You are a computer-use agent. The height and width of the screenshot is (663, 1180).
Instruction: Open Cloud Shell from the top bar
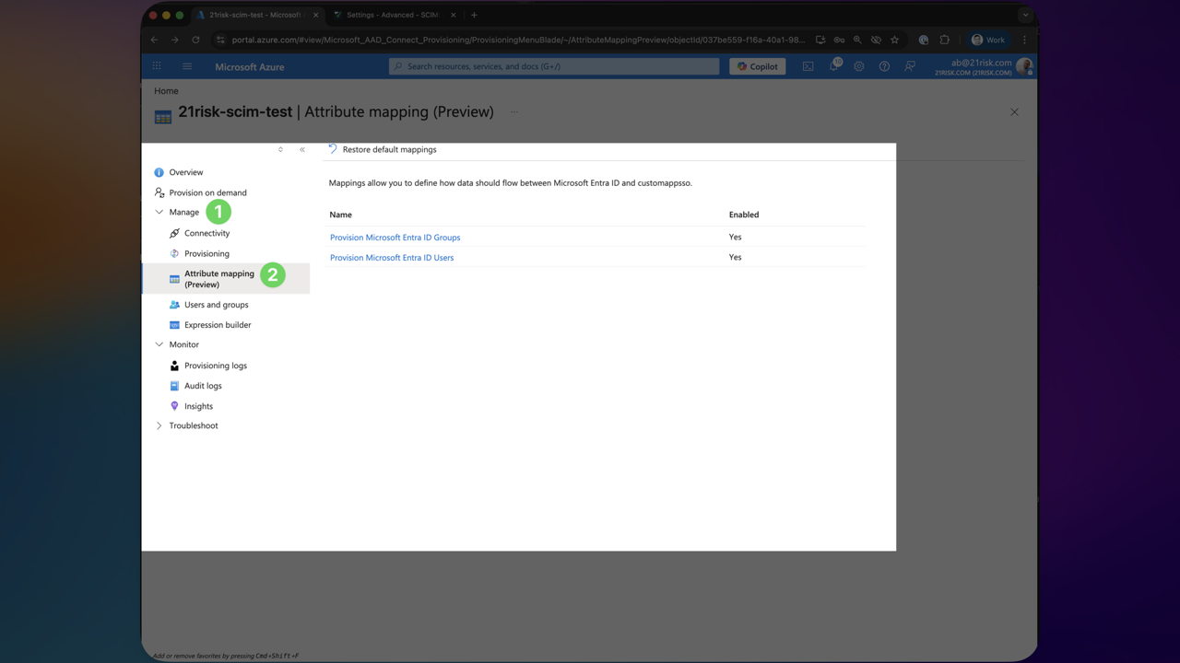(808, 65)
